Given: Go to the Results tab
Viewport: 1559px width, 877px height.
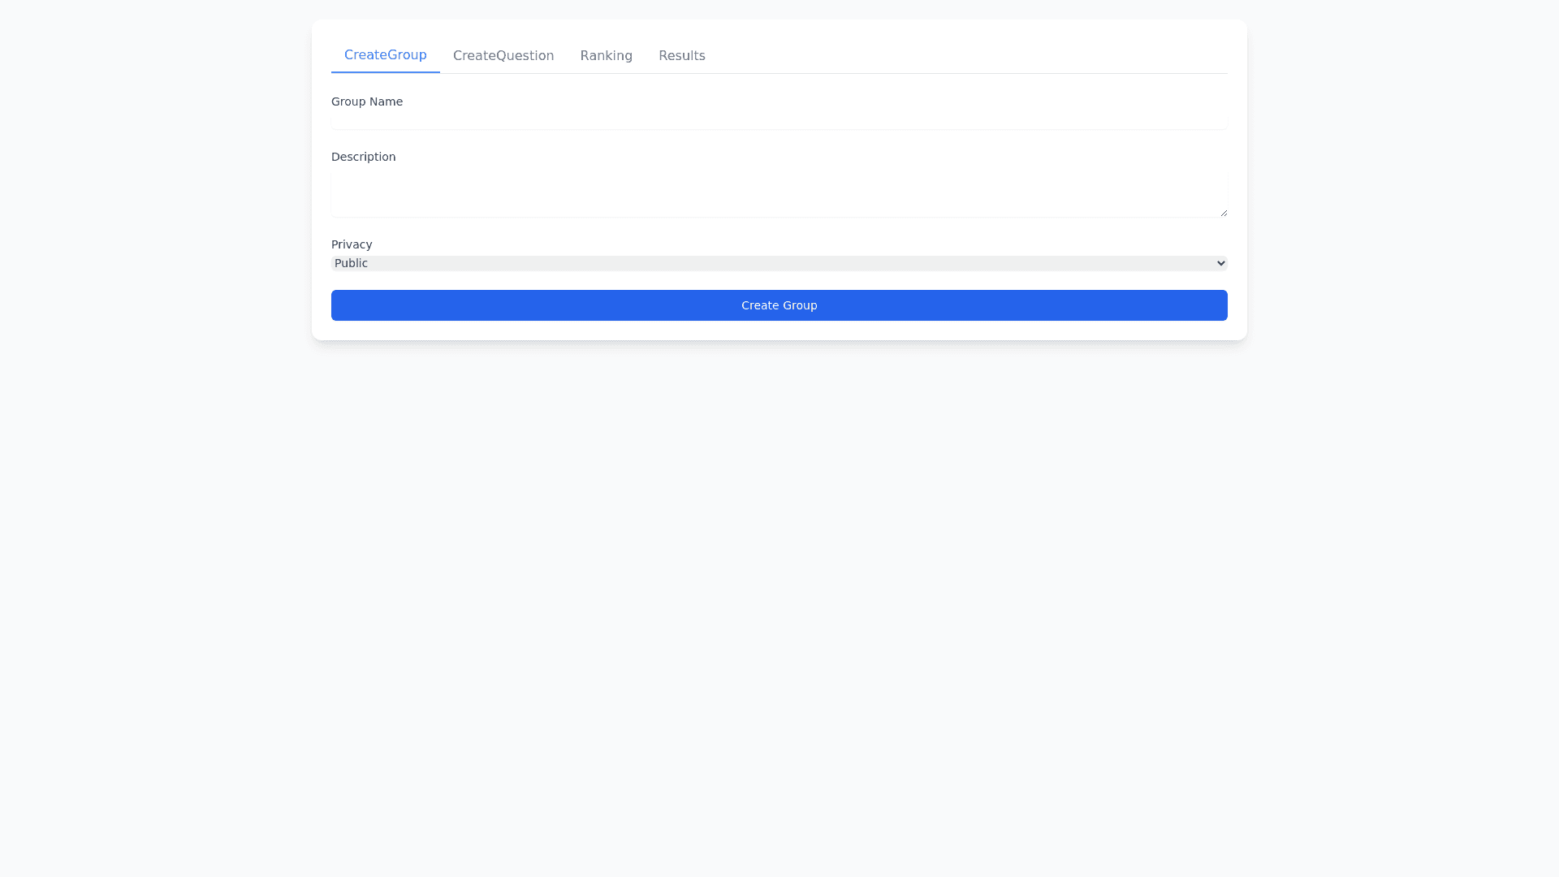Looking at the screenshot, I should point(681,56).
